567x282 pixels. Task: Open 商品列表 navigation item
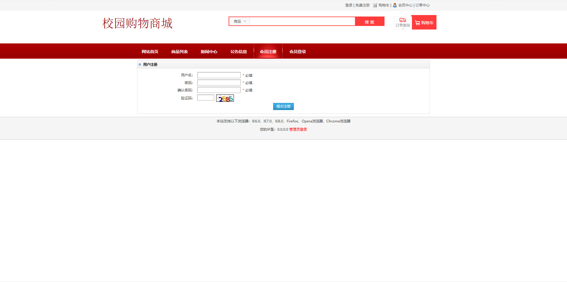pyautogui.click(x=180, y=52)
